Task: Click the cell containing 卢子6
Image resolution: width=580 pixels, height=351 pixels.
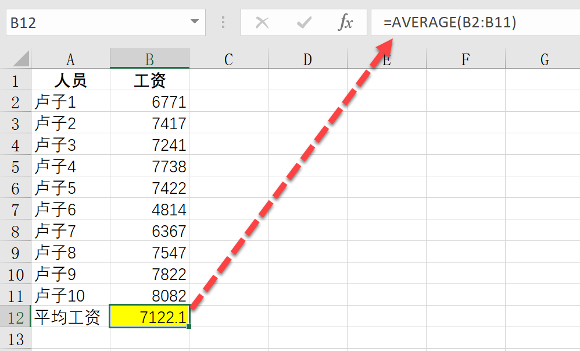Action: point(70,210)
